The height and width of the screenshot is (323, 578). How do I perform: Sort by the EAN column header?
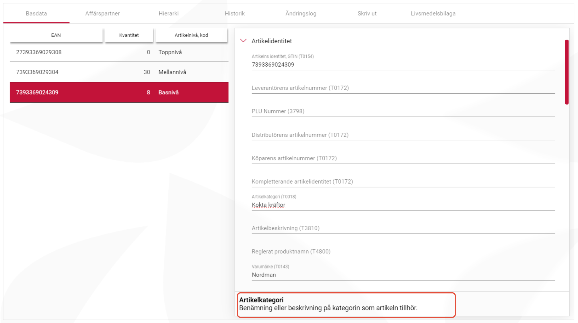(x=56, y=35)
